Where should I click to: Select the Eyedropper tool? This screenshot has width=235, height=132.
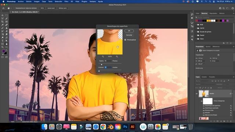tap(3, 25)
